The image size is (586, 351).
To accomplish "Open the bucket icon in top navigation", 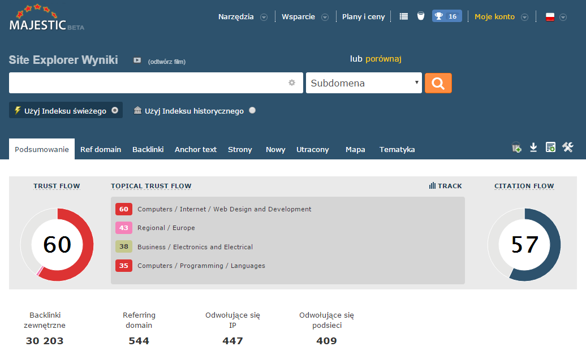I will click(420, 16).
